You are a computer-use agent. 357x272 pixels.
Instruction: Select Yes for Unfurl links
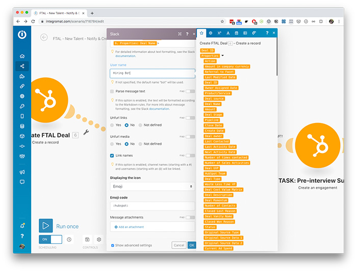point(112,125)
